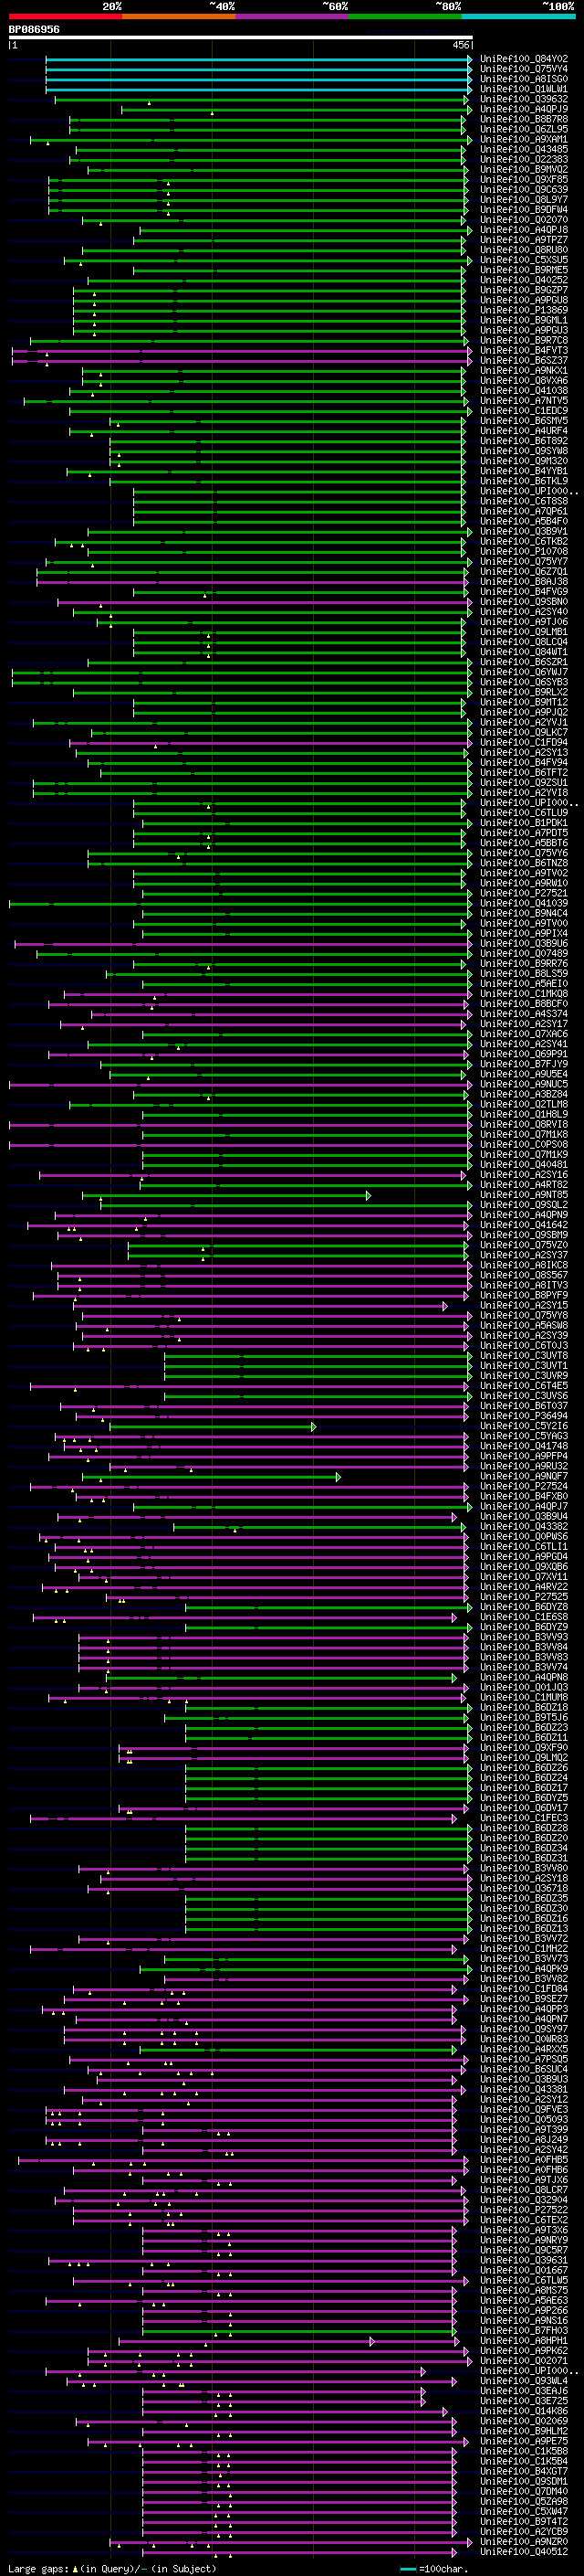Select the UniRef100_Q6ZL95 label
The height and width of the screenshot is (2576, 584).
click(x=524, y=129)
